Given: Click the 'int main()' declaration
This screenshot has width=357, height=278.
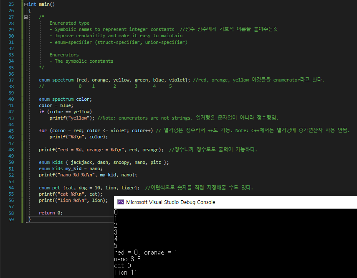Looking at the screenshot, I should pos(41,4).
